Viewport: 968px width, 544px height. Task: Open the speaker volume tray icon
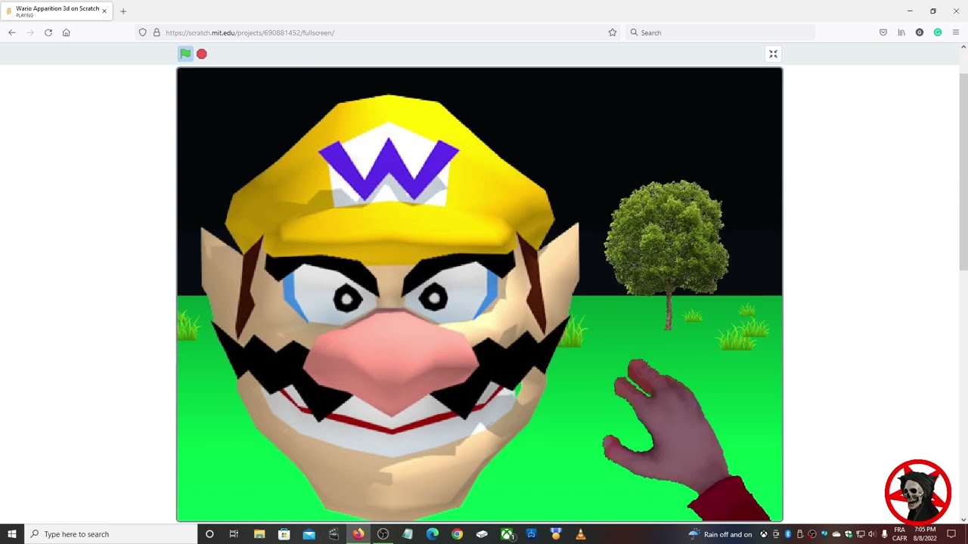(872, 534)
